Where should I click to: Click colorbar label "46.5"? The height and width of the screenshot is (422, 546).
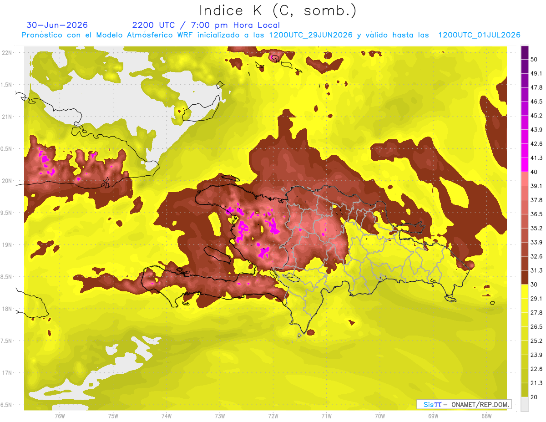pyautogui.click(x=536, y=102)
